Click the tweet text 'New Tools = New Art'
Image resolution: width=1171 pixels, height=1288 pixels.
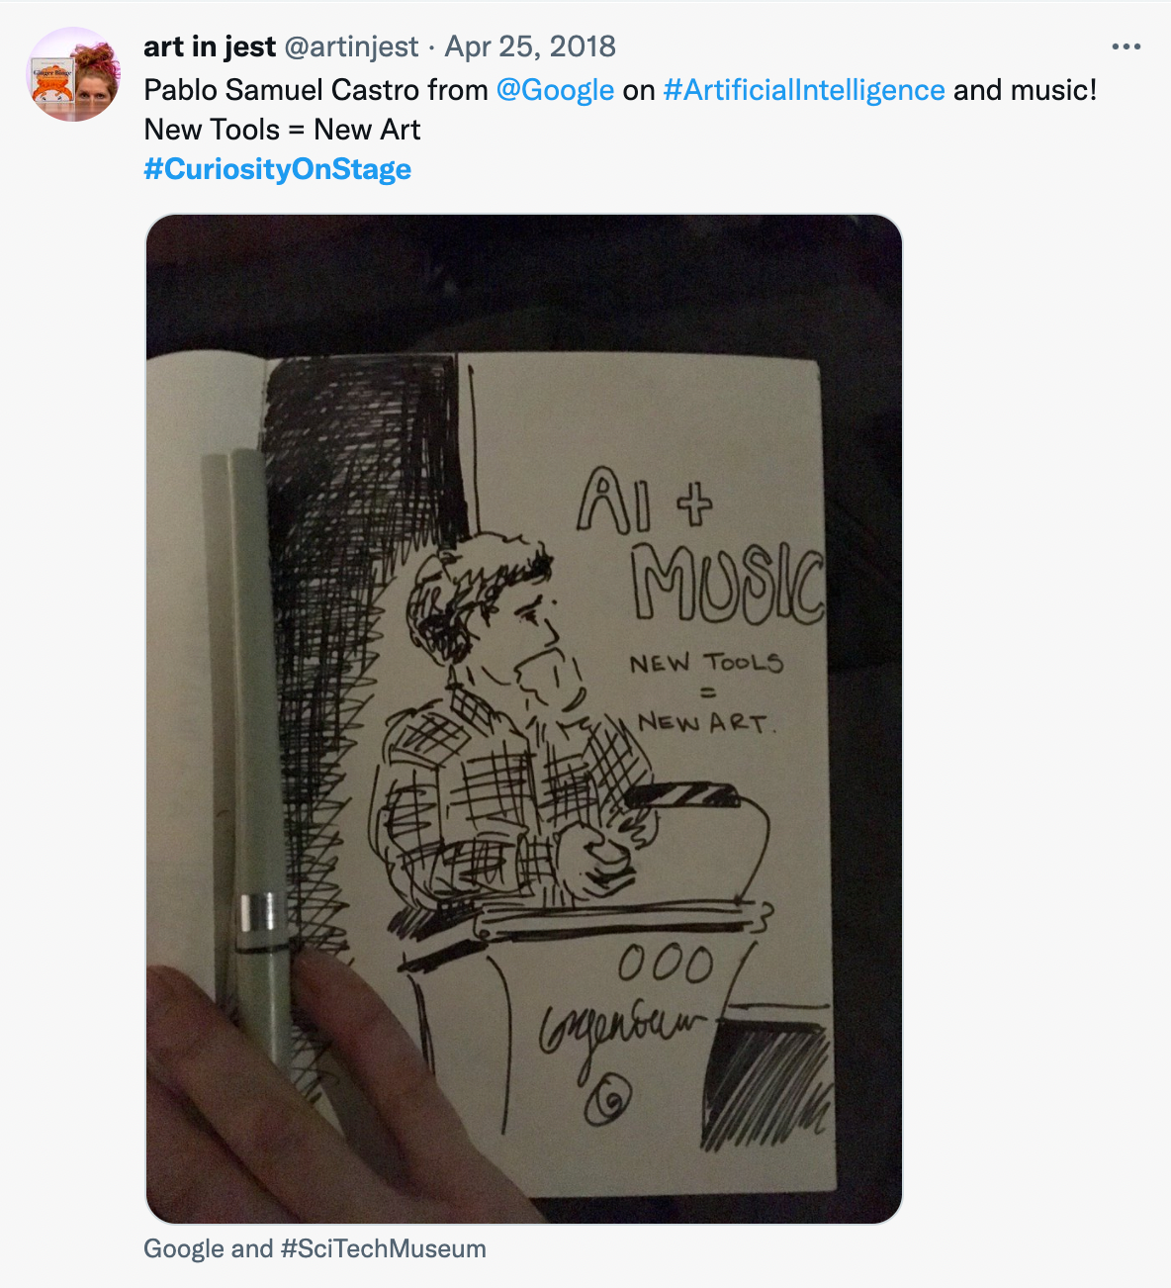click(282, 130)
